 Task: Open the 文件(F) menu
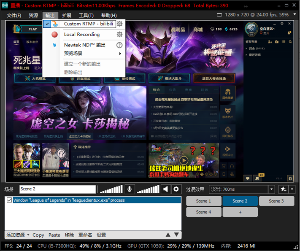coord(14,15)
